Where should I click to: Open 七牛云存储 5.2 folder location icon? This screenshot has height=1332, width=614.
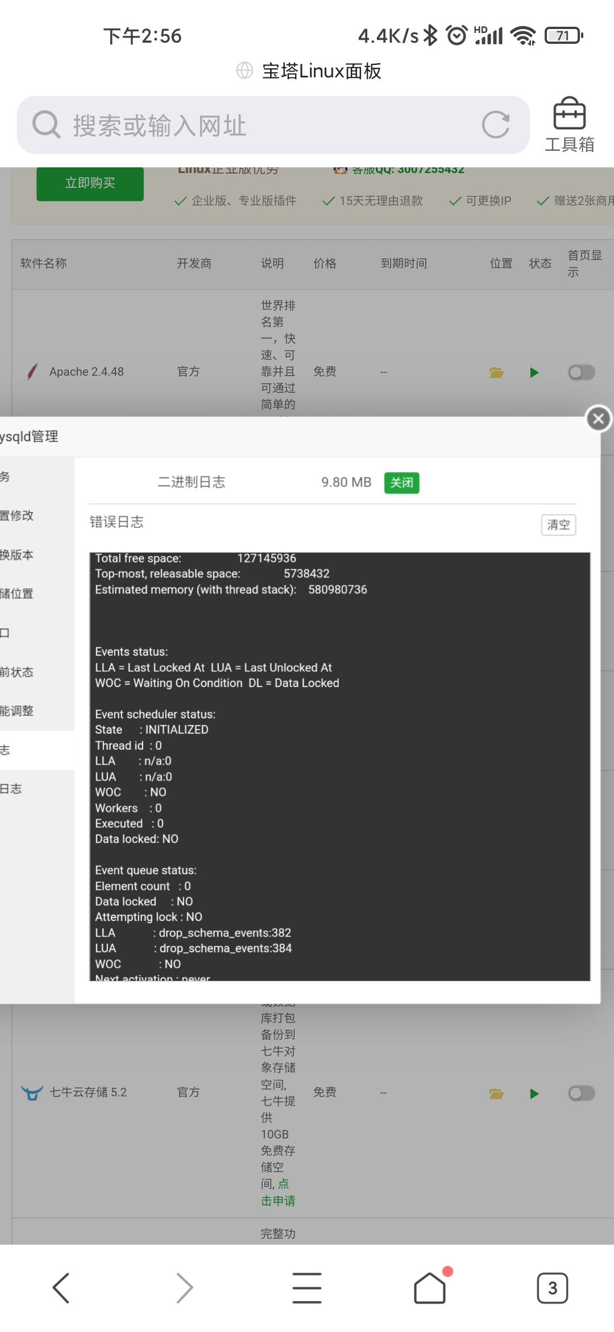[496, 1093]
